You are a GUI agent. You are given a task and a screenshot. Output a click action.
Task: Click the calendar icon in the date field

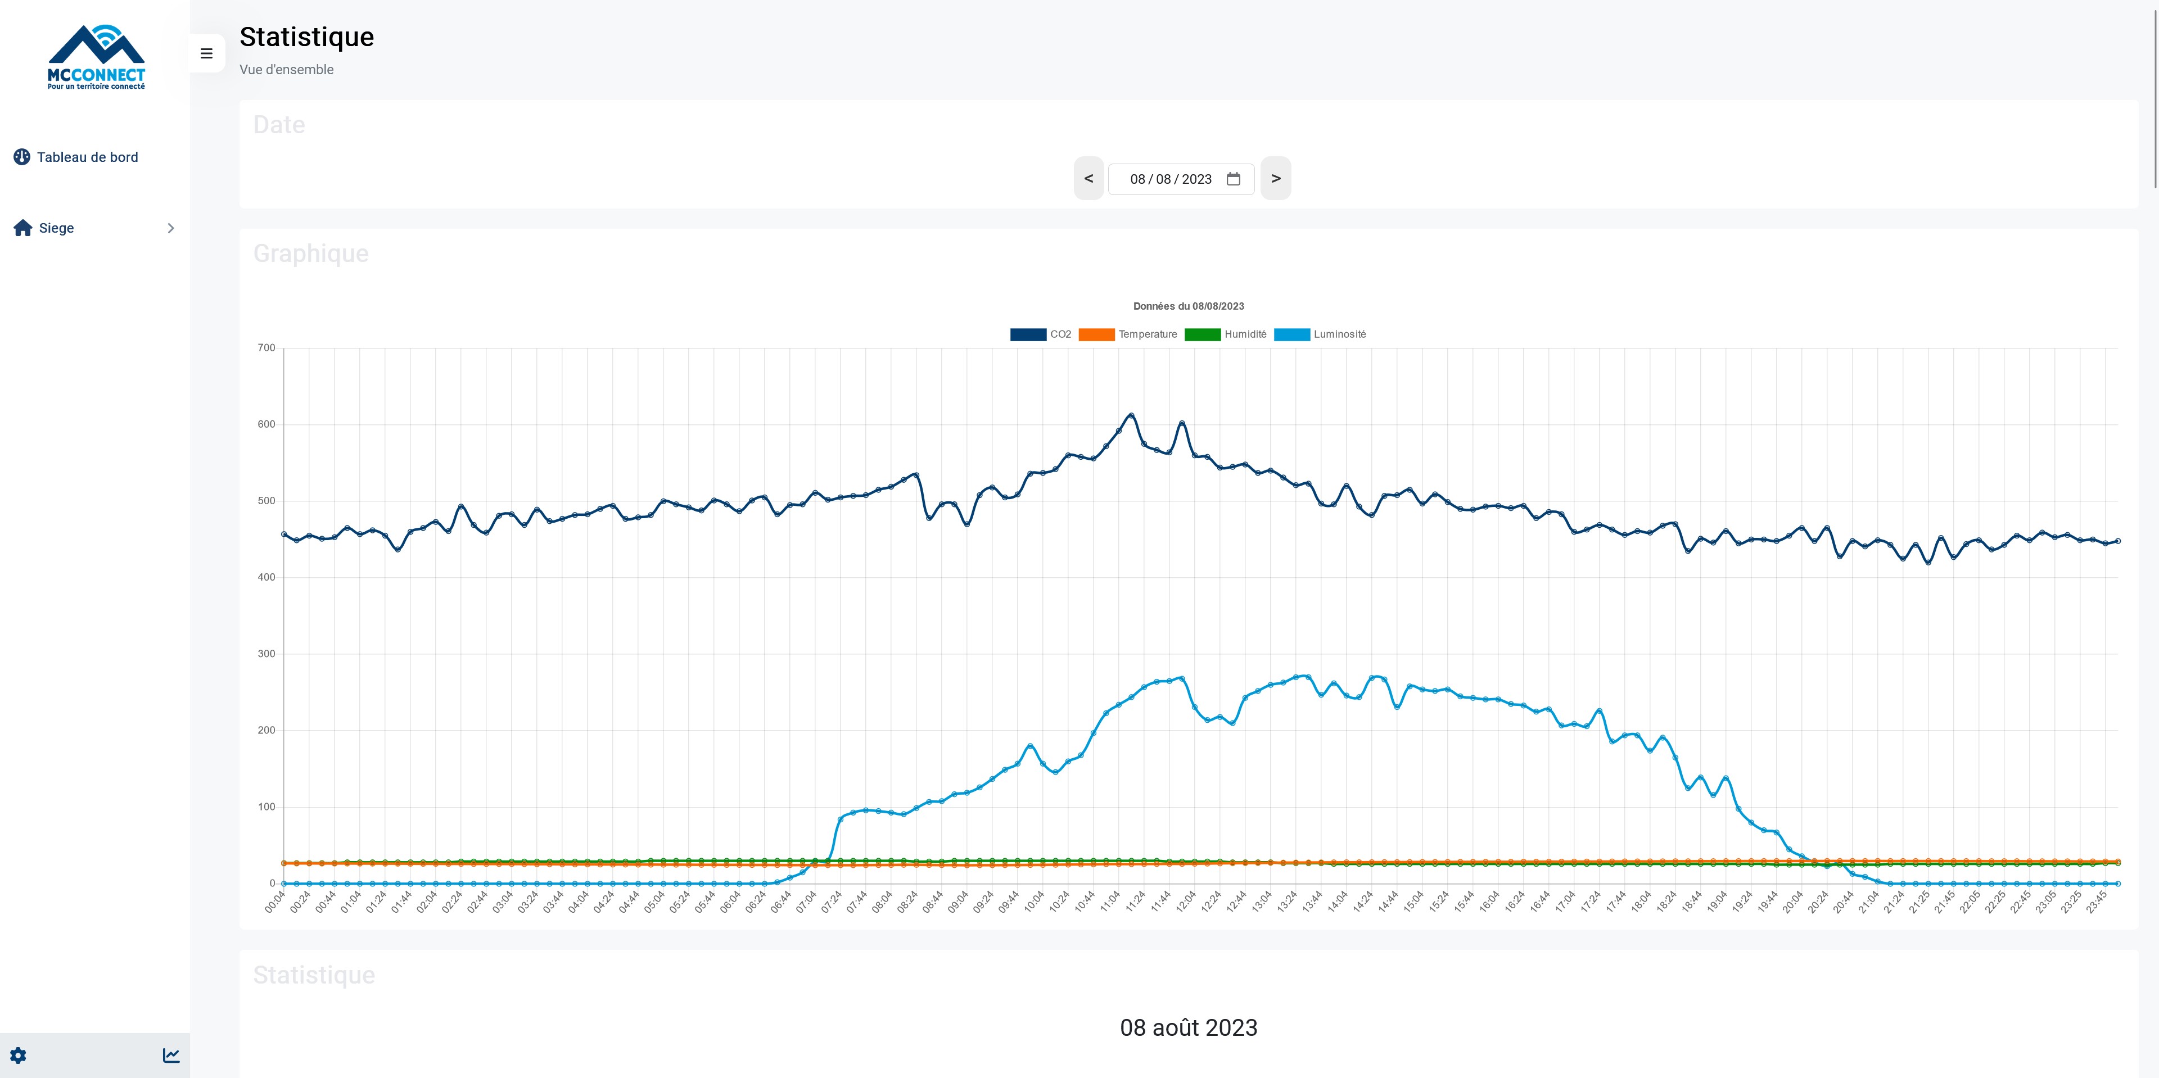(x=1233, y=179)
